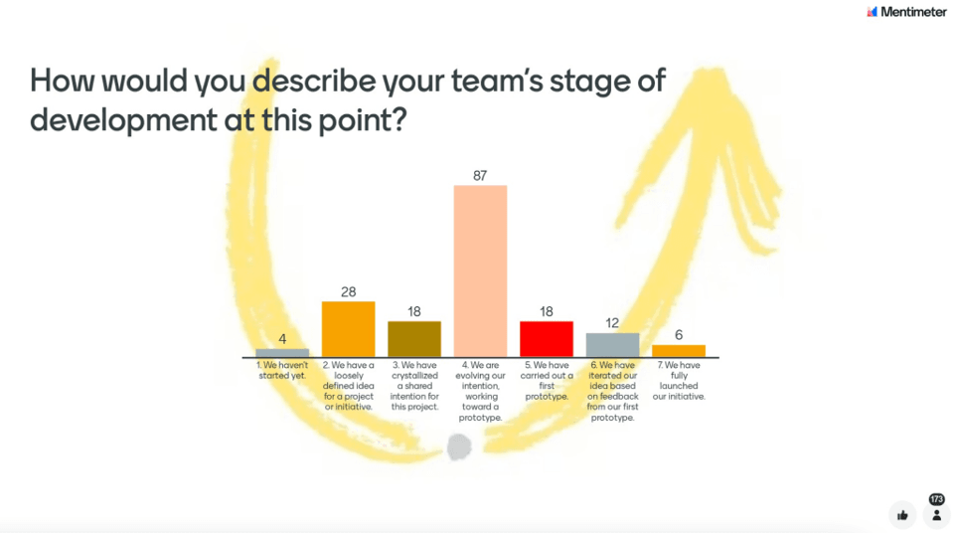Click the Mentimeter logo
This screenshot has height=533, width=954.
pos(906,12)
